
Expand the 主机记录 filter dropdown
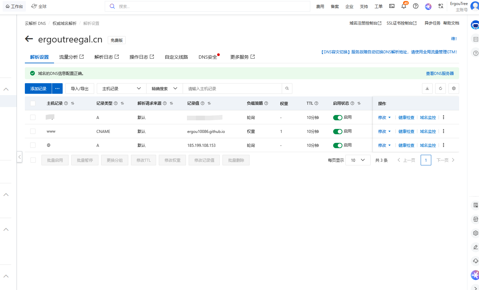click(x=121, y=88)
